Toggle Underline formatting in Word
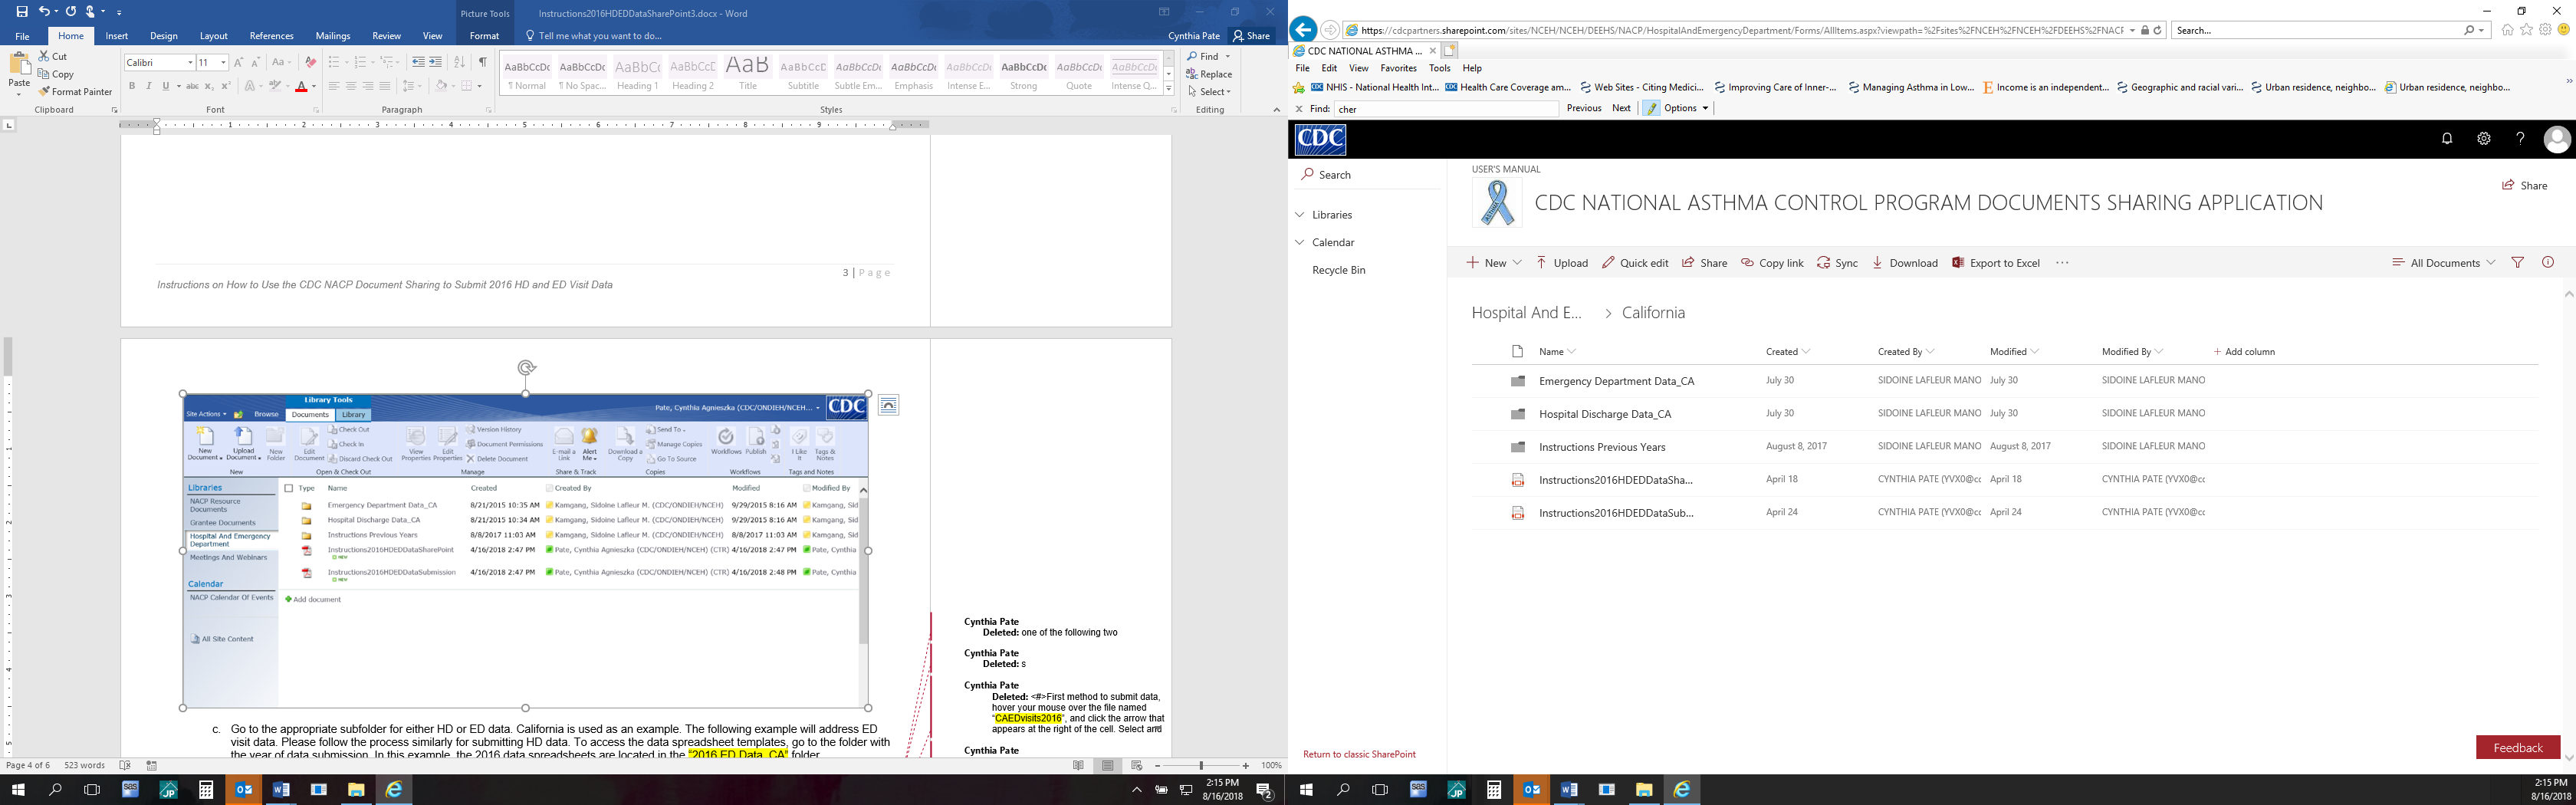Screen dimensions: 2576x805 pyautogui.click(x=166, y=86)
